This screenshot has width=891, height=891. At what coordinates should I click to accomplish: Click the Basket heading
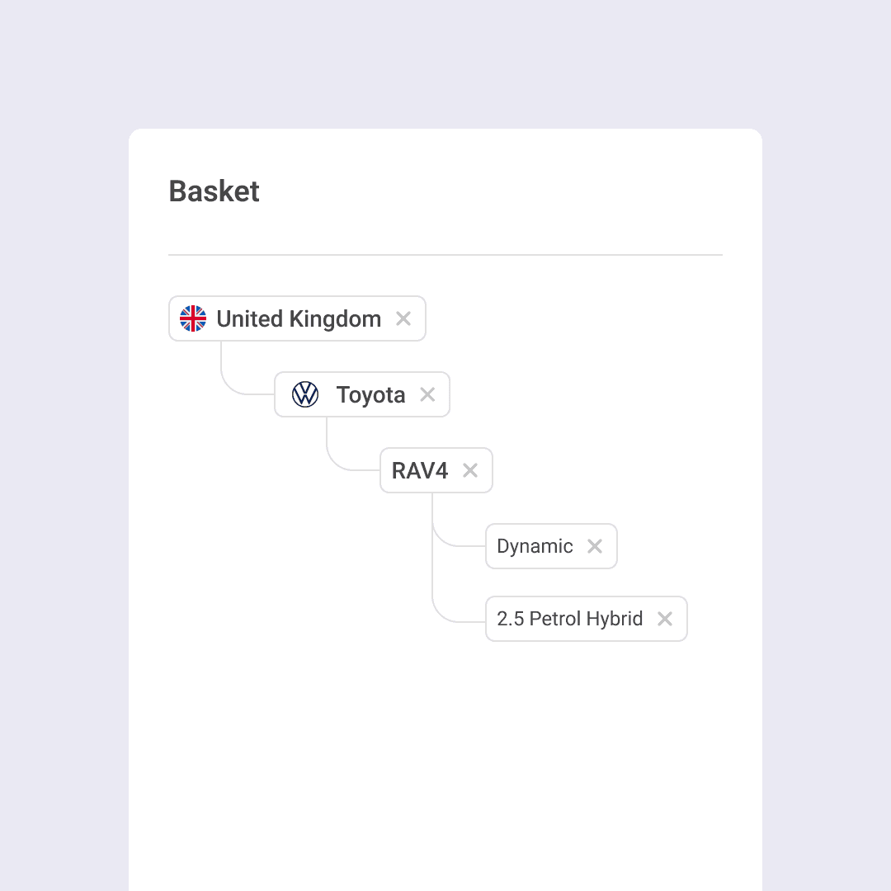pos(214,191)
